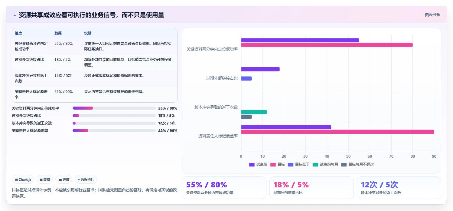Click the chart y-axis label 过期外部链接占比

[222, 78]
